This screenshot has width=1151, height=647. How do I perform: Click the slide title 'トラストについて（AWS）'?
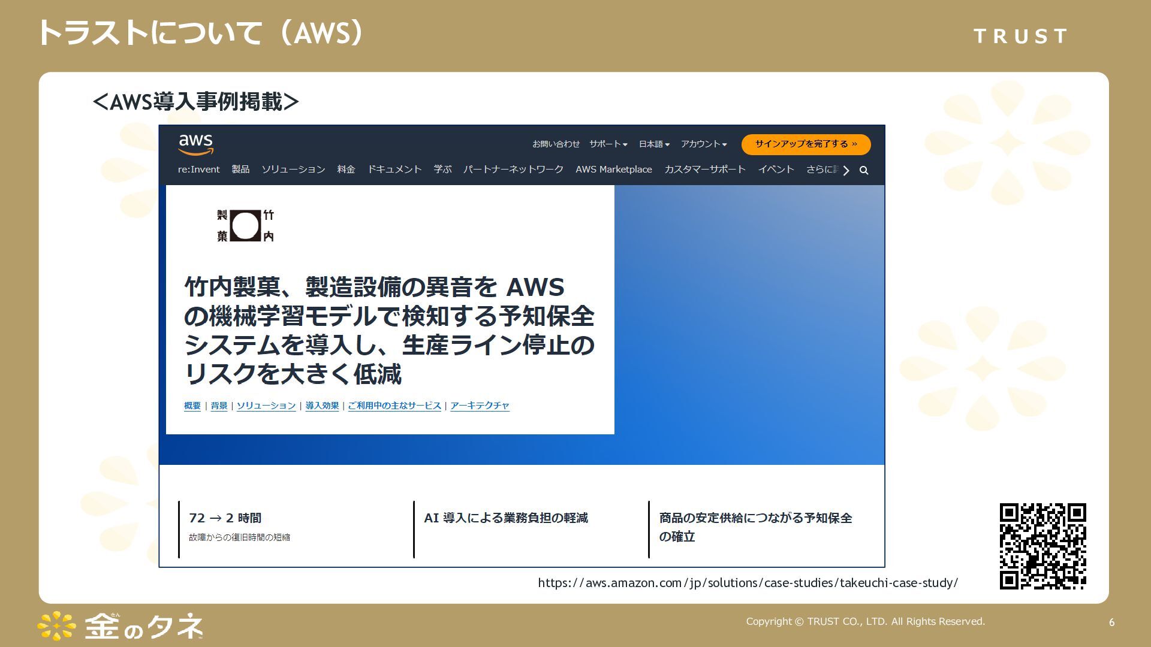(x=201, y=33)
